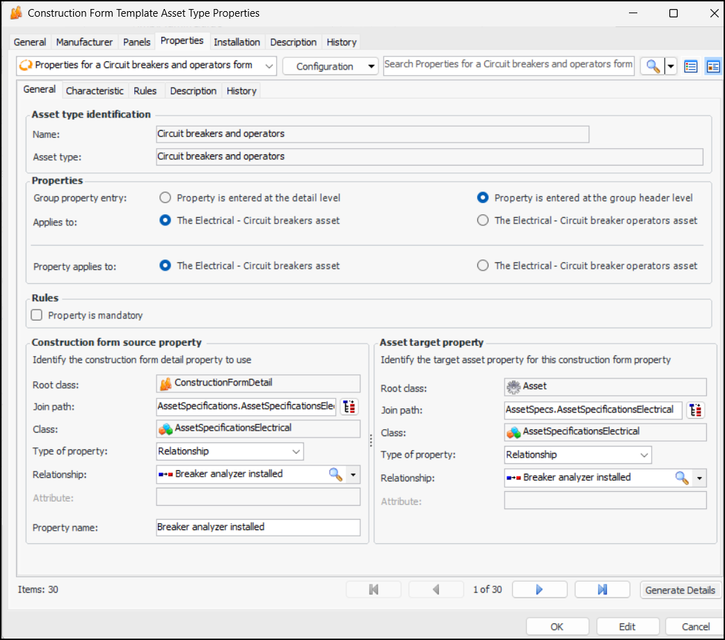The width and height of the screenshot is (725, 640).
Task: Enable the Property is mandatory checkbox
Action: click(x=38, y=315)
